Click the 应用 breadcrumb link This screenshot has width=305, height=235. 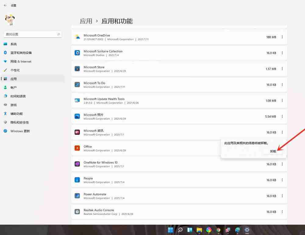click(x=86, y=21)
